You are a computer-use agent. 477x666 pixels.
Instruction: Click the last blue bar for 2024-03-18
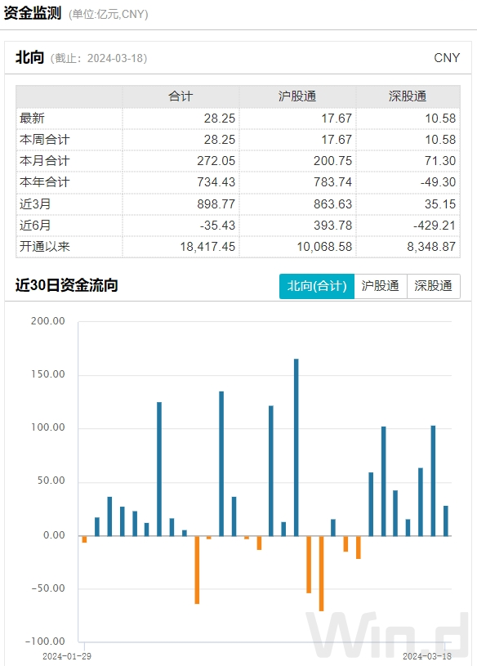point(446,521)
